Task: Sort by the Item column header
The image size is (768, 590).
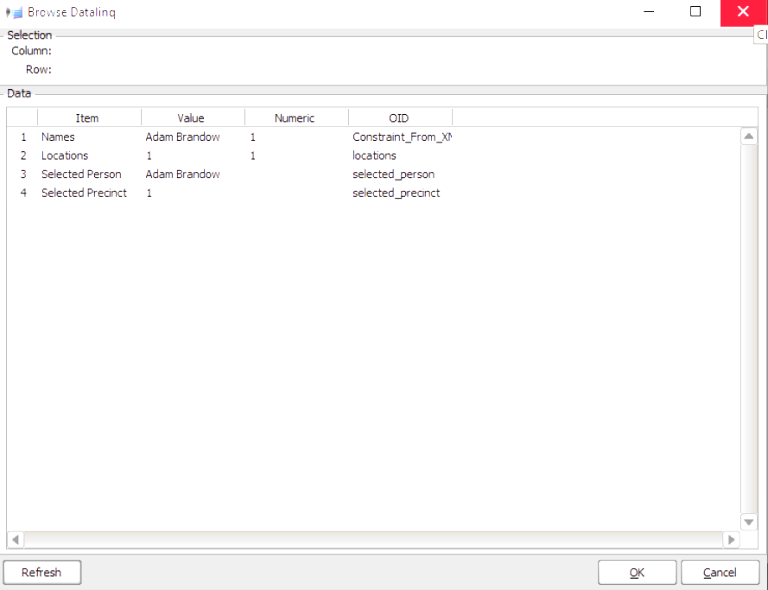Action: point(89,118)
